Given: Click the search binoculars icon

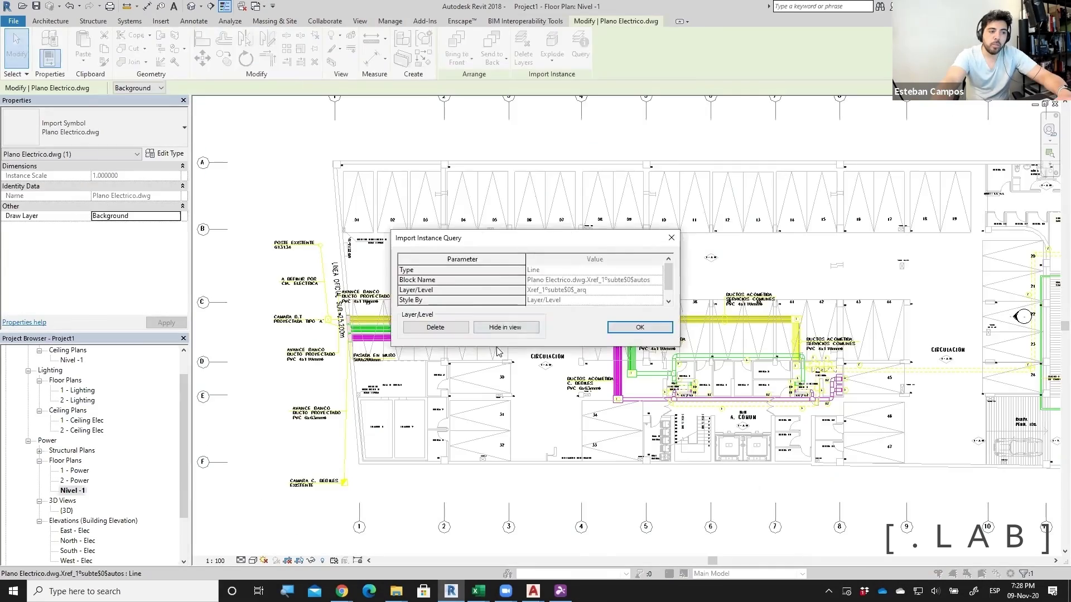Looking at the screenshot, I should click(x=880, y=6).
